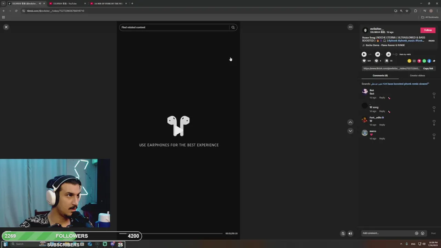441x248 pixels.
Task: Go to next video with down arrow
Action: click(x=350, y=131)
